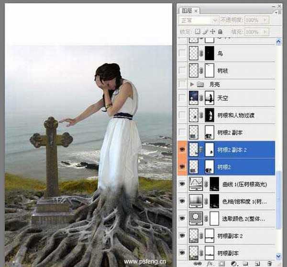
Task: Open the layer style fx menu
Action: click(209, 264)
